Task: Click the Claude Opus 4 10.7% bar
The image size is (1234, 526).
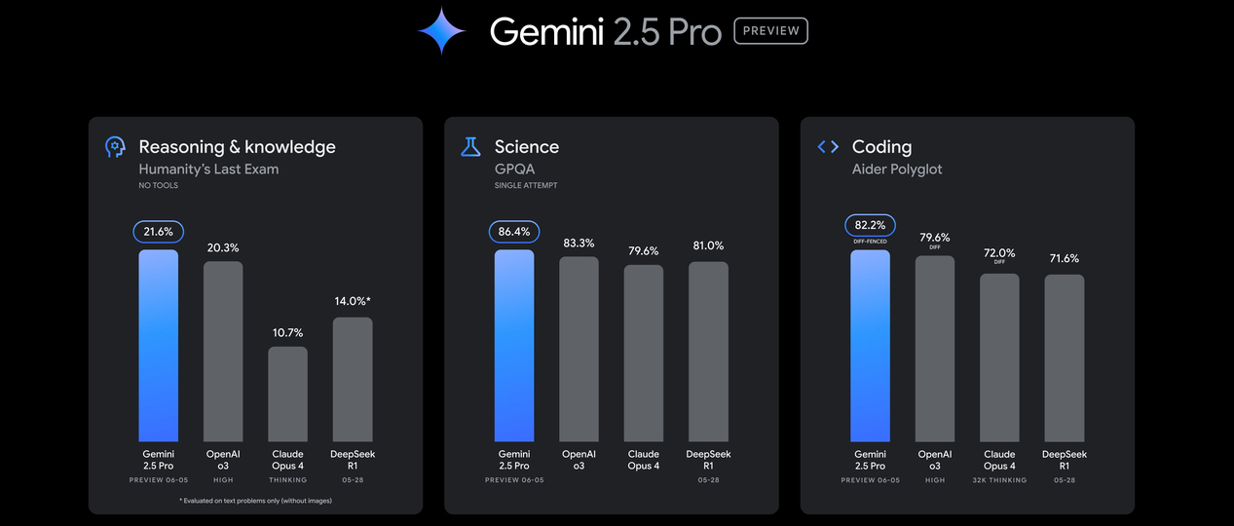Action: coord(287,394)
